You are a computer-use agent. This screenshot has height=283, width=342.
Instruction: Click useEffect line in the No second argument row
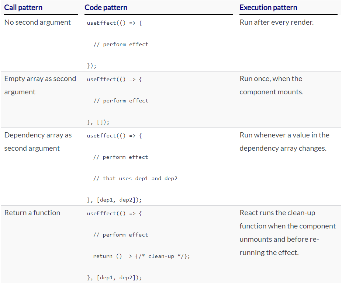point(114,23)
